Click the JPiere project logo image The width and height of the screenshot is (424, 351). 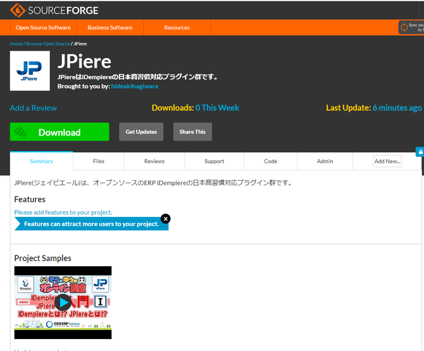[30, 71]
